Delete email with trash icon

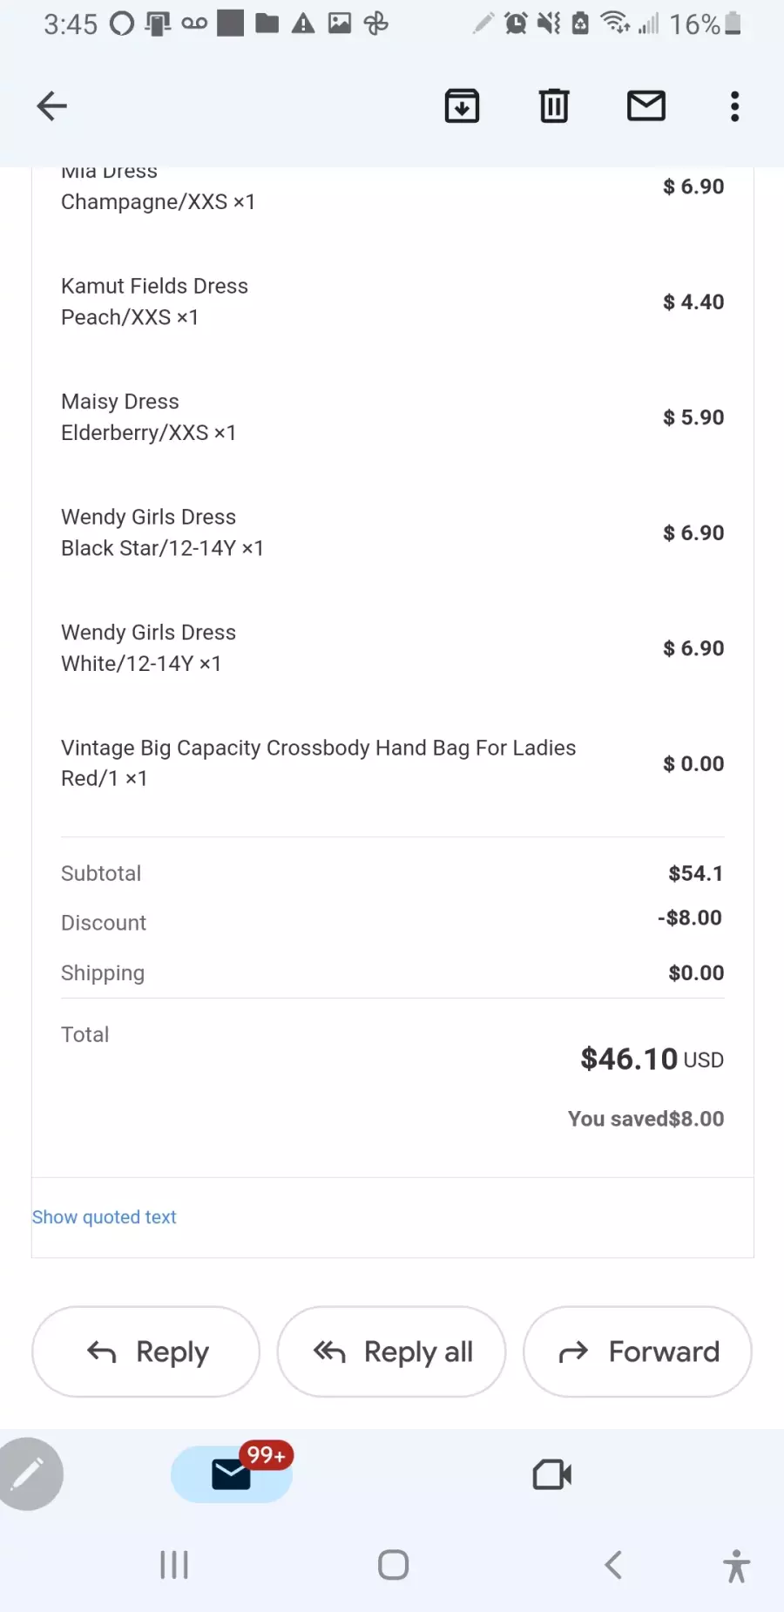pyautogui.click(x=554, y=106)
